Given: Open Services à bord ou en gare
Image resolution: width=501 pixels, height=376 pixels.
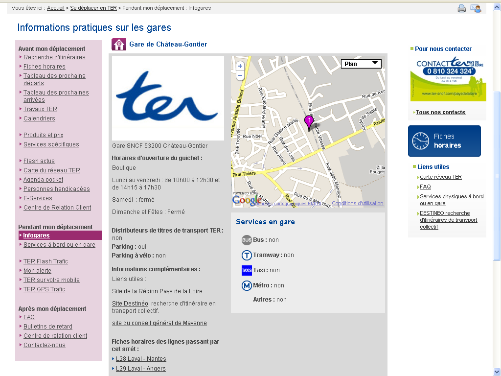Looking at the screenshot, I should point(59,245).
